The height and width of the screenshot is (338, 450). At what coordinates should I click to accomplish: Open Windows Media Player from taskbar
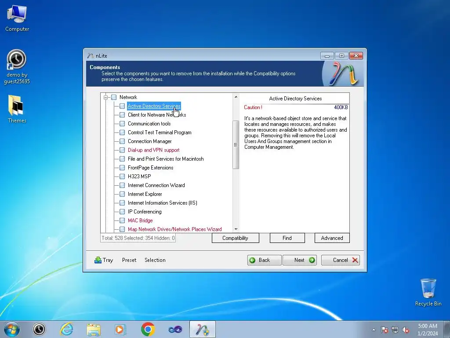(x=120, y=329)
